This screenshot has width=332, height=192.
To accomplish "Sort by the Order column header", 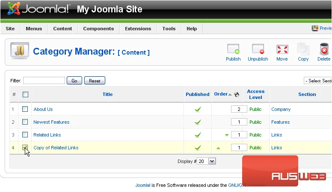I will pyautogui.click(x=221, y=94).
